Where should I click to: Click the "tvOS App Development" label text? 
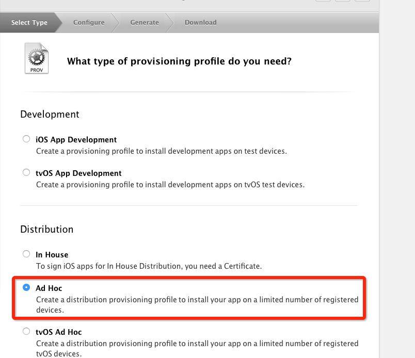[x=78, y=173]
